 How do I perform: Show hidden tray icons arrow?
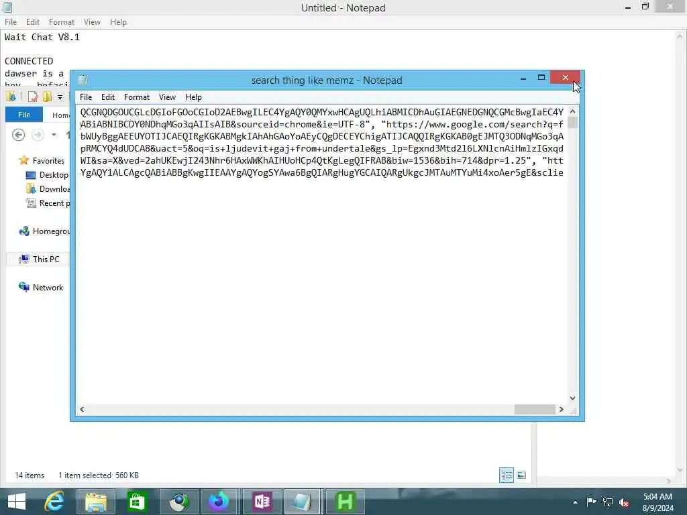click(x=575, y=502)
